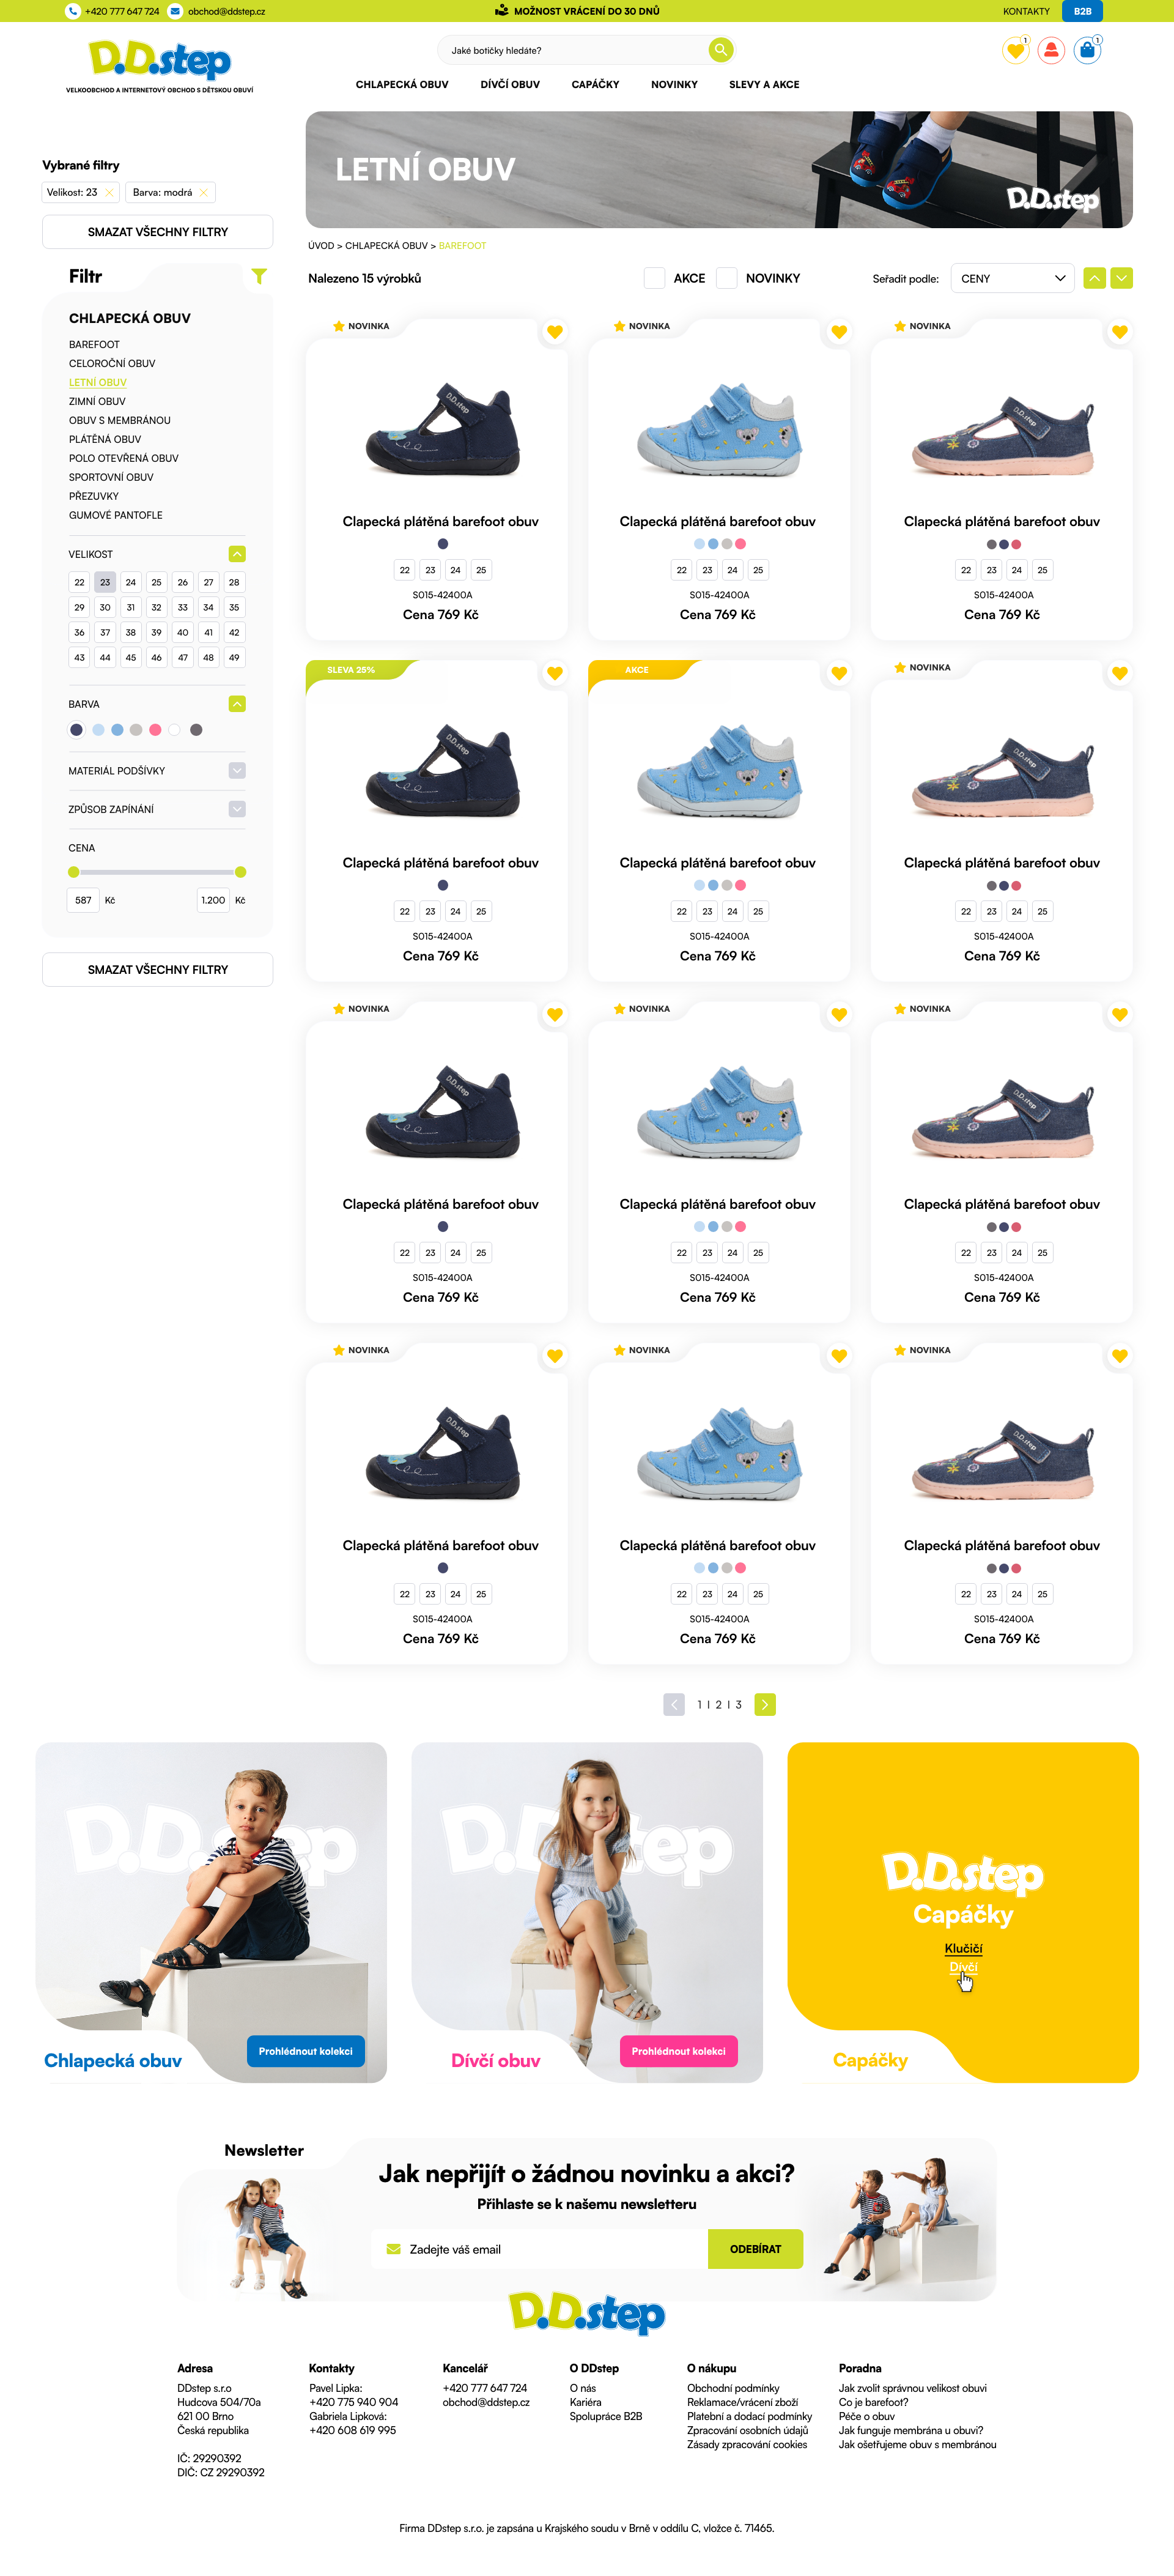
Task: Open the SLEVY A AKCE menu
Action: [763, 85]
